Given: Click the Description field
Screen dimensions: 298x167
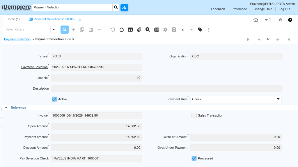Looking at the screenshot, I should [x=166, y=89].
